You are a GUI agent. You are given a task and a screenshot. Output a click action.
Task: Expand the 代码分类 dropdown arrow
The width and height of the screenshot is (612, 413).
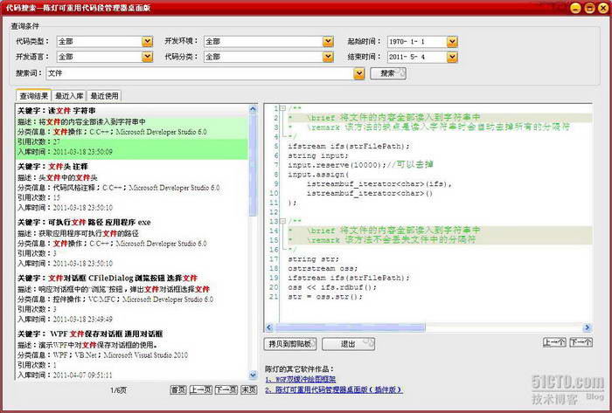tap(328, 58)
